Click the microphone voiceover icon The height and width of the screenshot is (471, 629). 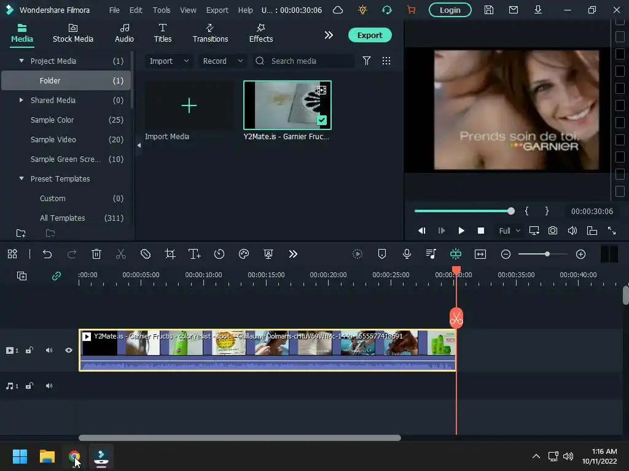tap(407, 254)
